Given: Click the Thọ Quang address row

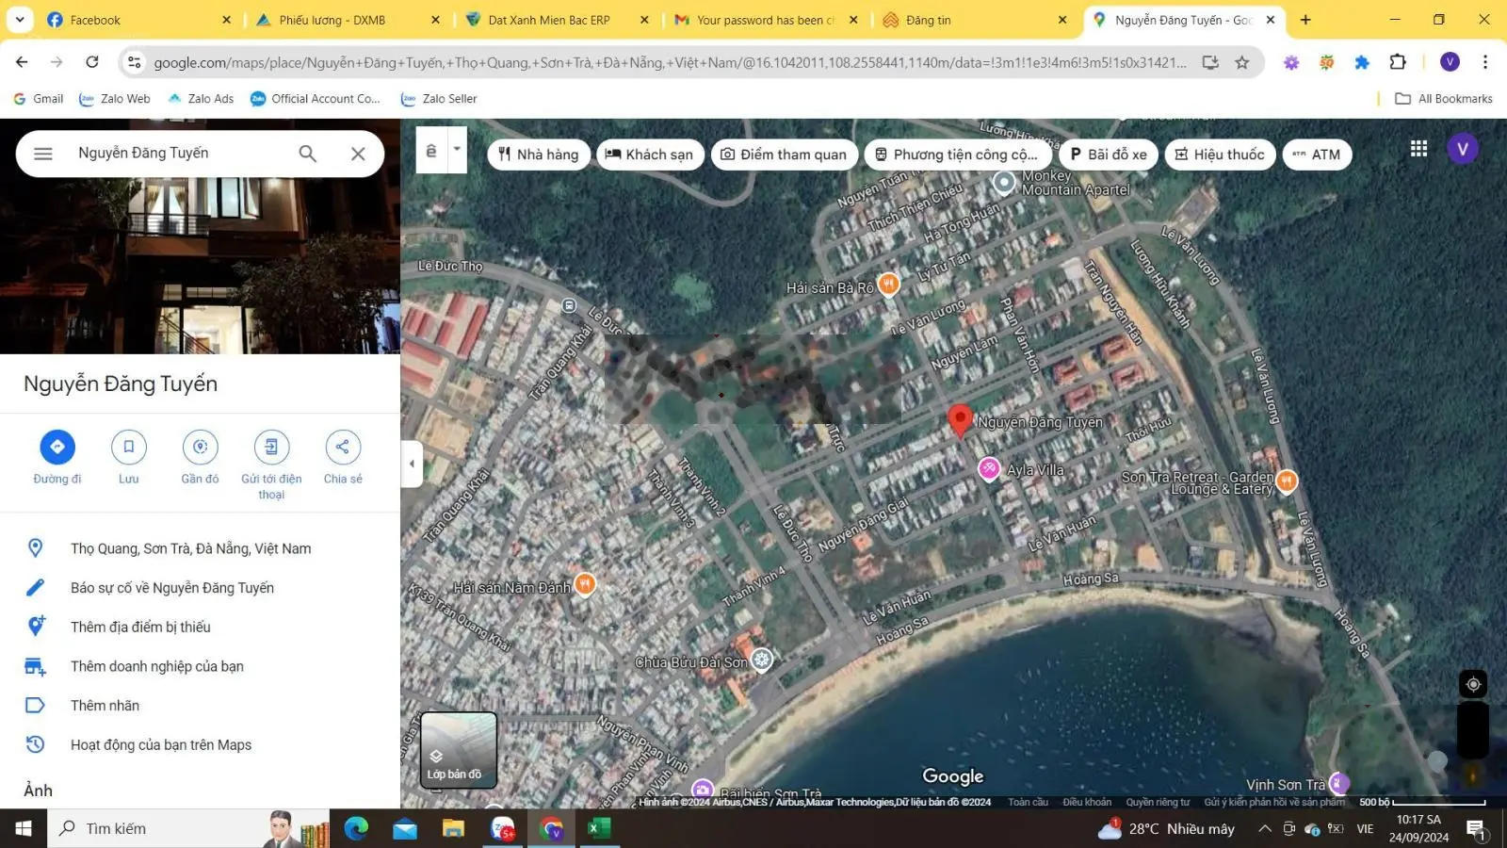Looking at the screenshot, I should [200, 548].
